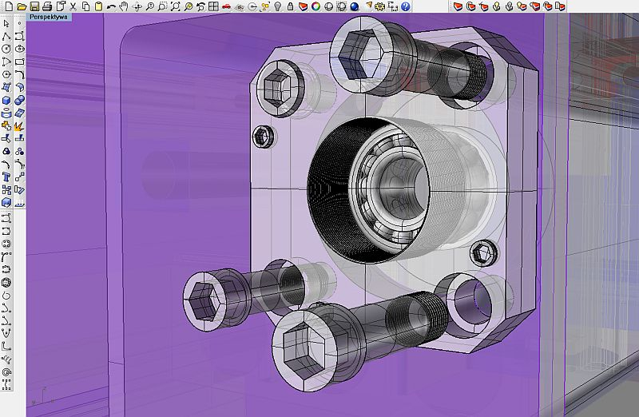Select the Box solid tool in sidebar
This screenshot has width=639, height=417.
pos(6,101)
